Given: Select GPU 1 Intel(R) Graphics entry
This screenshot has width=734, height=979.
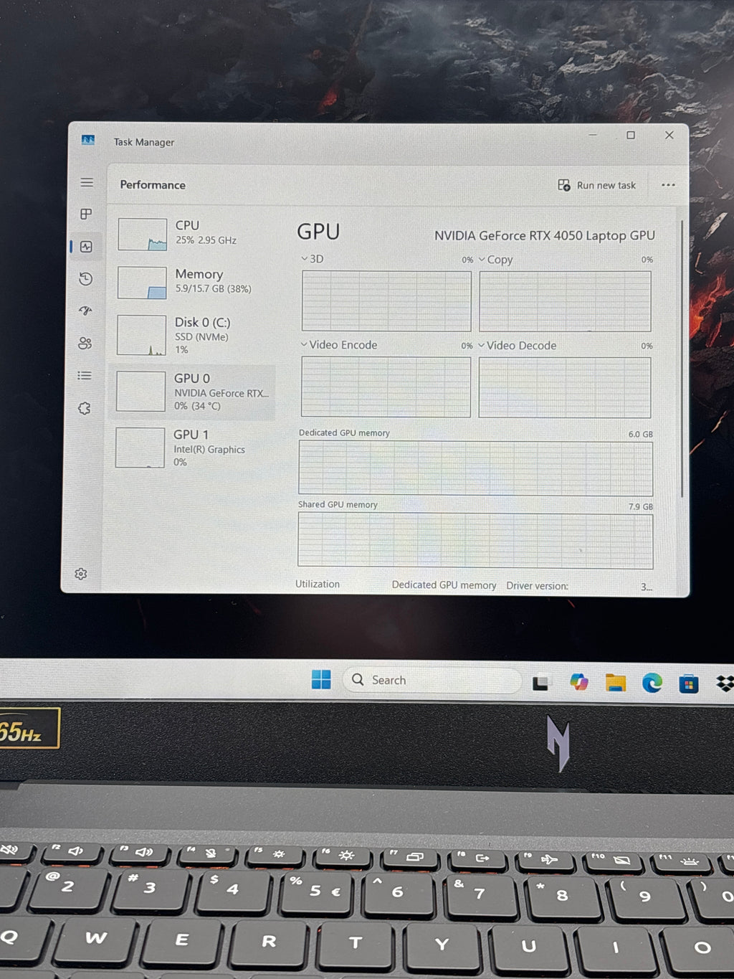Looking at the screenshot, I should click(x=192, y=448).
